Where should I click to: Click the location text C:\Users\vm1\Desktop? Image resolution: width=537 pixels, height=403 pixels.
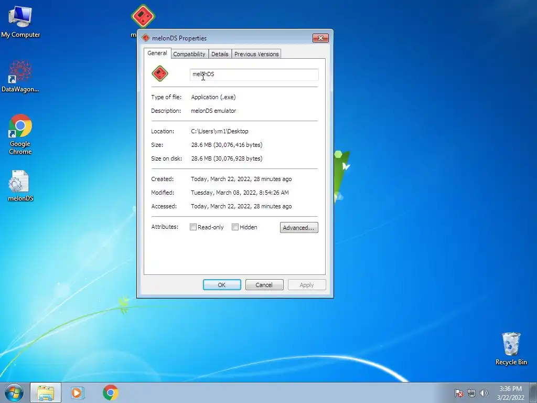click(220, 131)
